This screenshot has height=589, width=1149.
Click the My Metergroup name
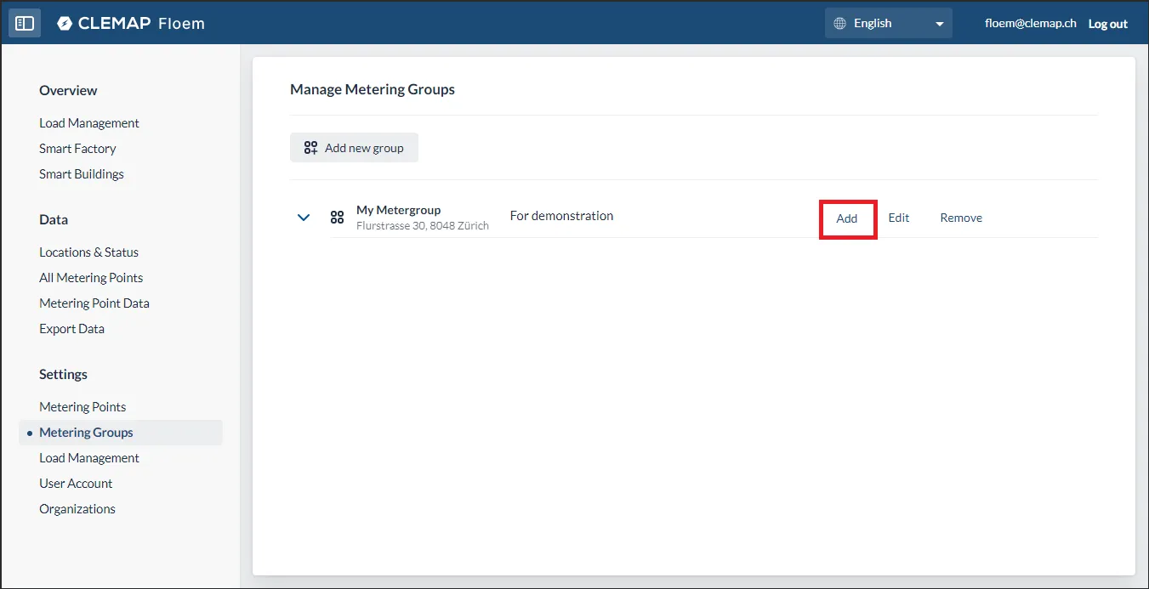point(398,210)
